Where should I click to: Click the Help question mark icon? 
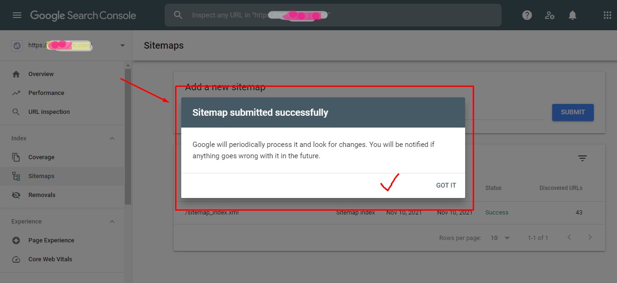(527, 15)
